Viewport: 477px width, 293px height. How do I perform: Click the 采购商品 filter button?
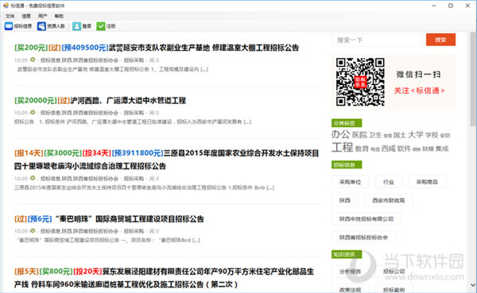[x=427, y=182]
